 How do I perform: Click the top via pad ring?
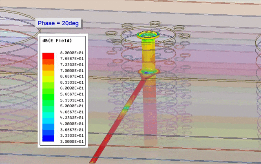[x=148, y=35]
